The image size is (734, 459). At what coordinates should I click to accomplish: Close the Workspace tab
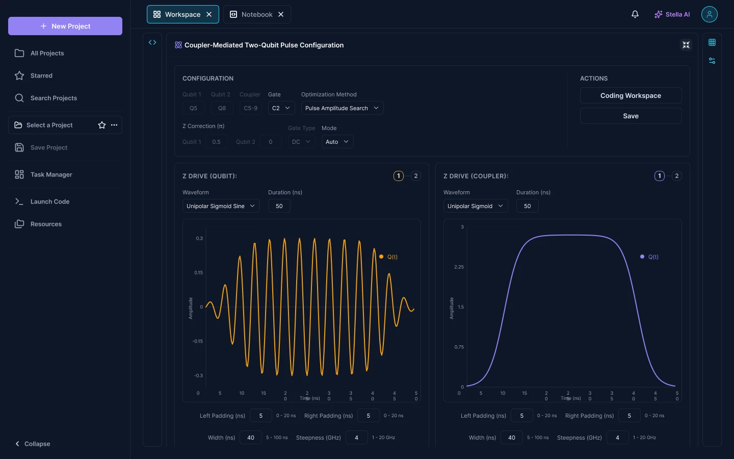pyautogui.click(x=209, y=14)
